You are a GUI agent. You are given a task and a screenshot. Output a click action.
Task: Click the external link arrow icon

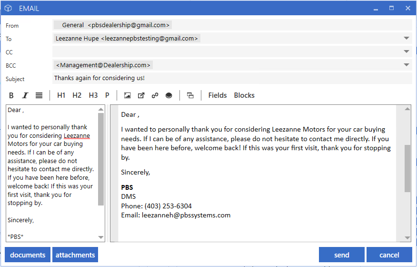point(141,95)
